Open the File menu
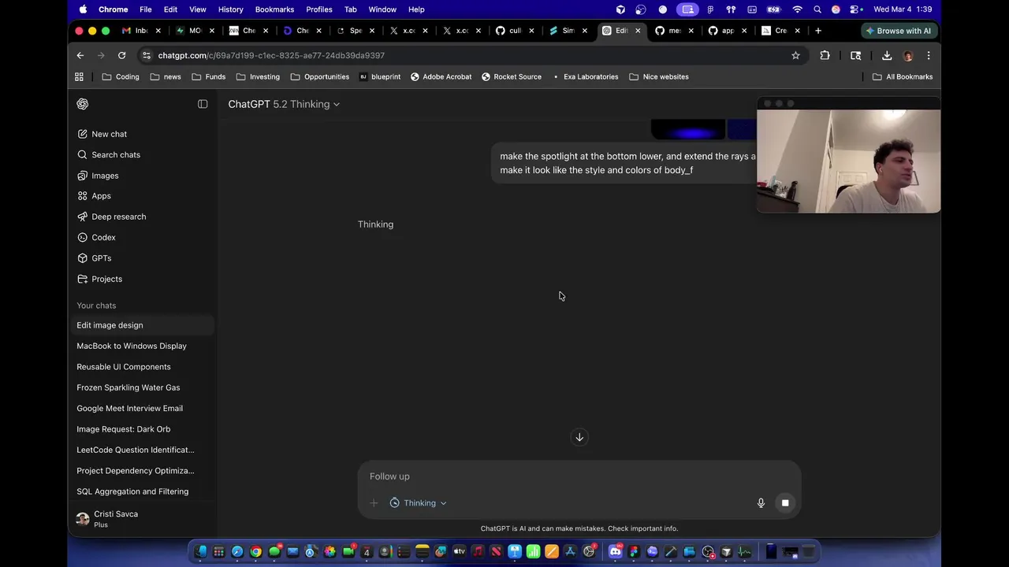 [145, 9]
